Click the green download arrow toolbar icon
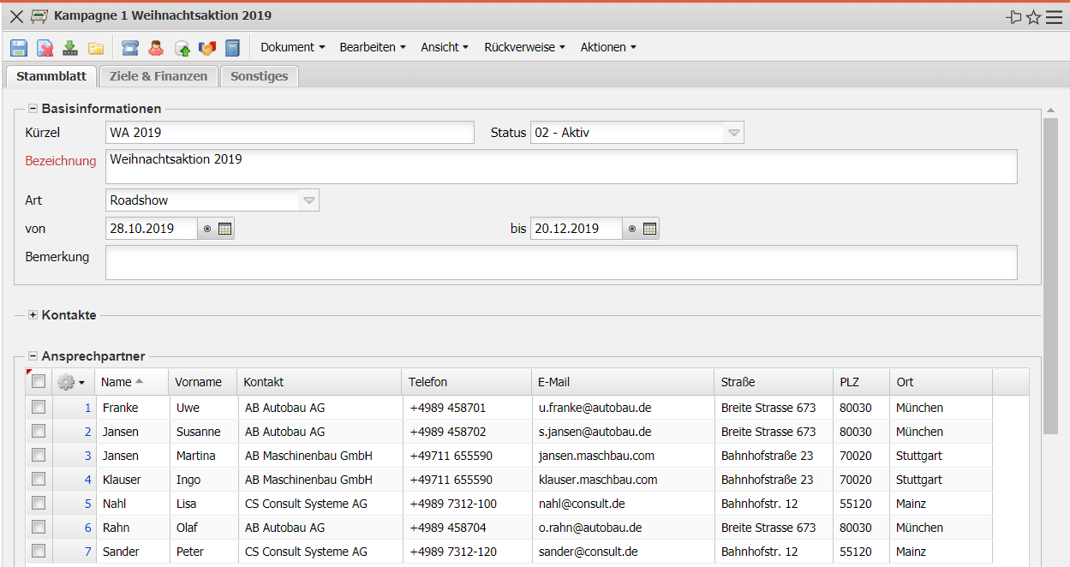1070x567 pixels. (x=70, y=48)
